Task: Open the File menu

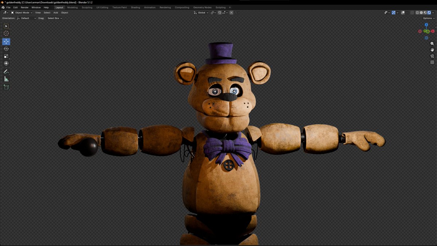Action: pos(8,7)
